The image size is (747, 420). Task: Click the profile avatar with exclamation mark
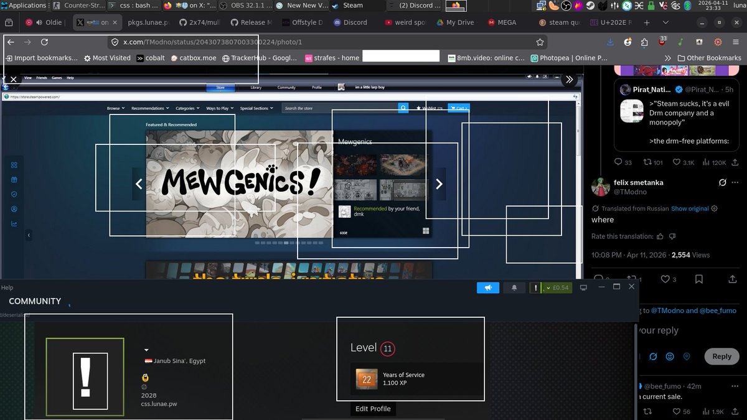85,376
